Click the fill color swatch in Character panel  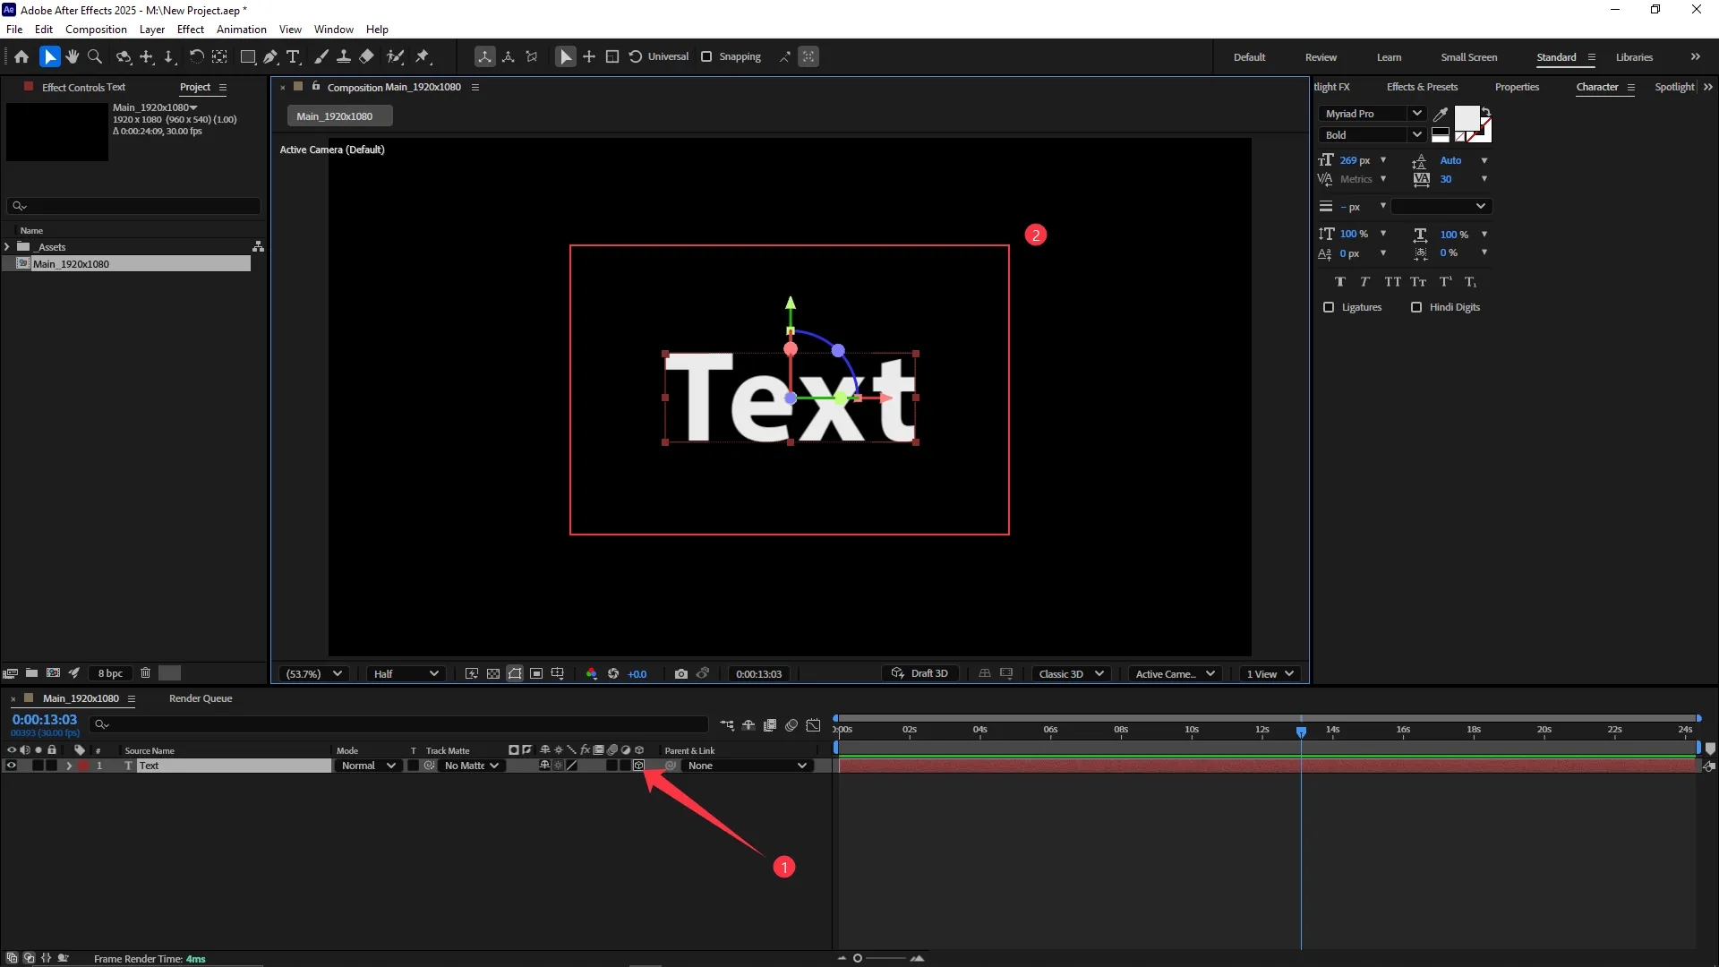coord(1467,117)
